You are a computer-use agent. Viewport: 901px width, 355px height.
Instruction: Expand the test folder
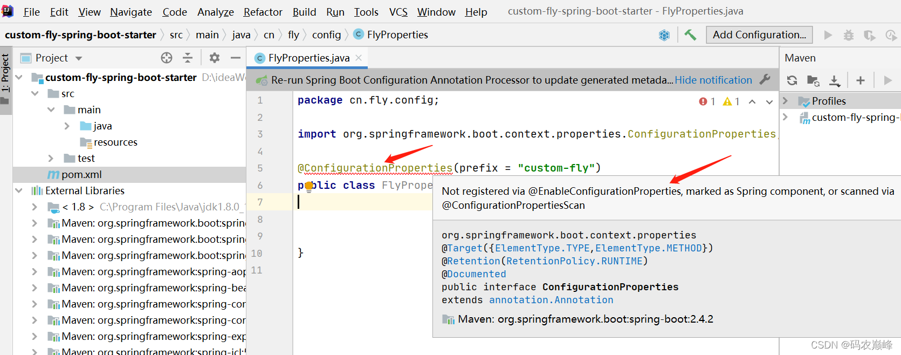(51, 158)
